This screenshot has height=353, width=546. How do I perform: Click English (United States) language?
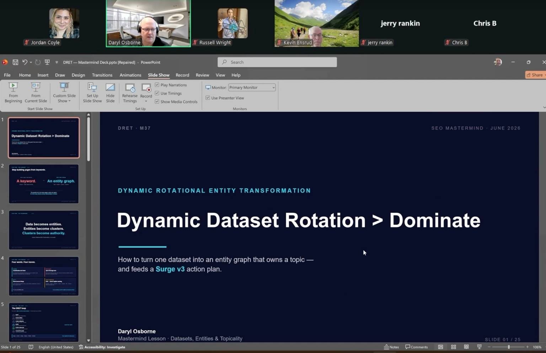pyautogui.click(x=56, y=347)
